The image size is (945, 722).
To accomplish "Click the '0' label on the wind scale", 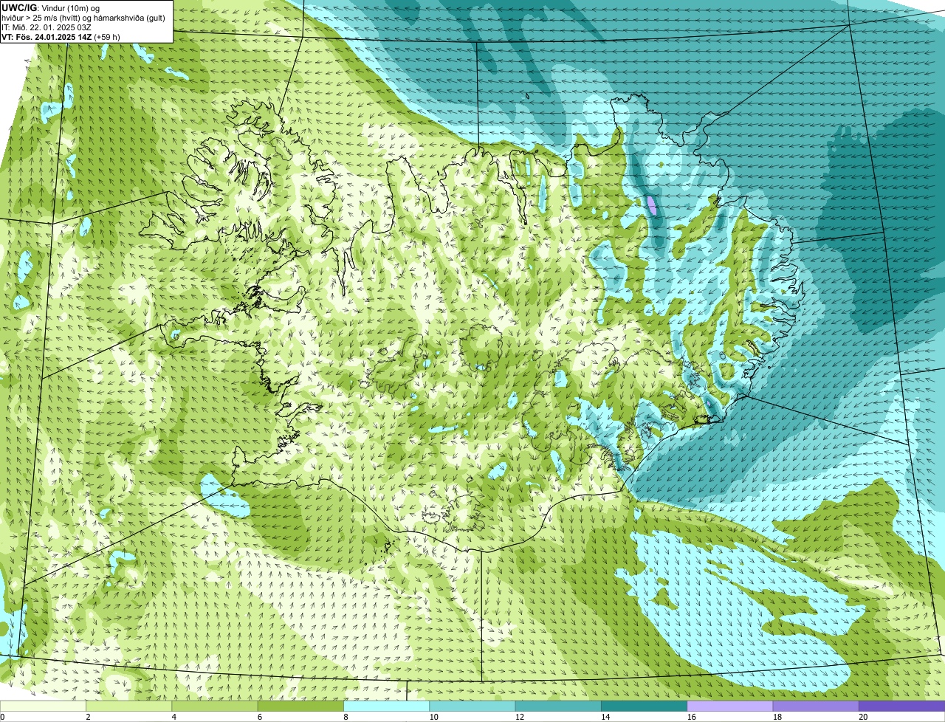I will pos(2,717).
